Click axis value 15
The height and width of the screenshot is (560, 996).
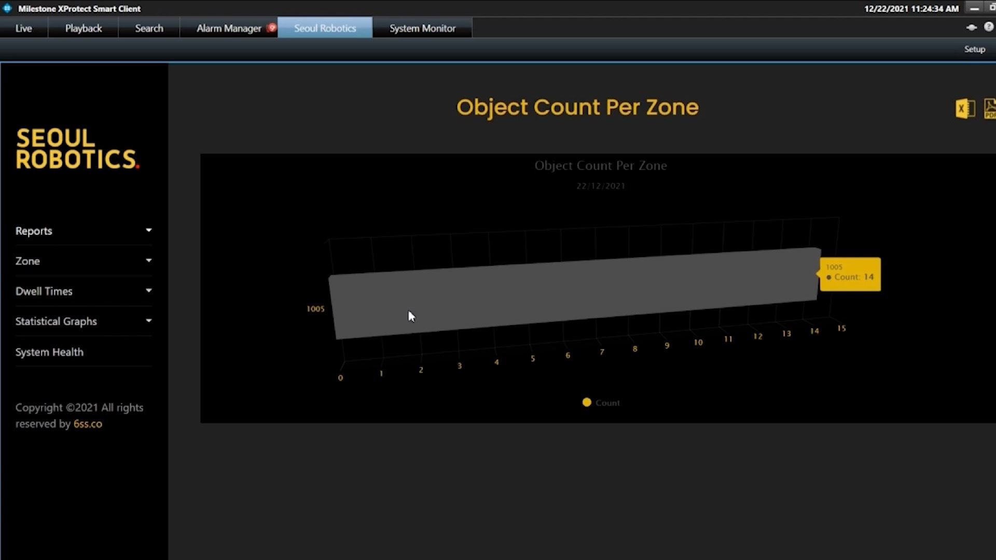pos(841,328)
